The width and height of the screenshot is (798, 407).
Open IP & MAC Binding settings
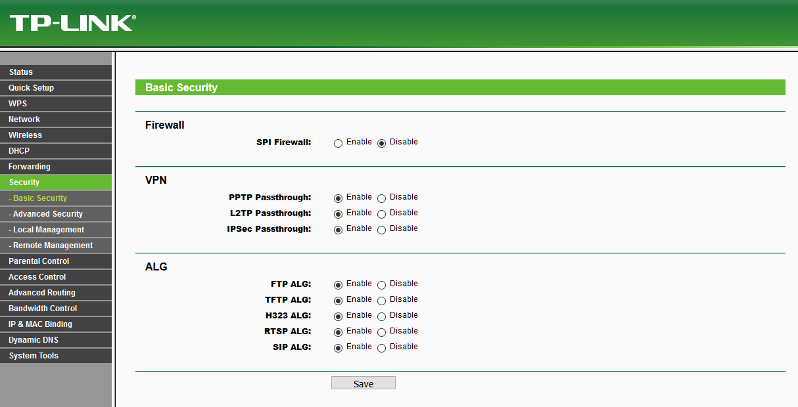click(56, 324)
